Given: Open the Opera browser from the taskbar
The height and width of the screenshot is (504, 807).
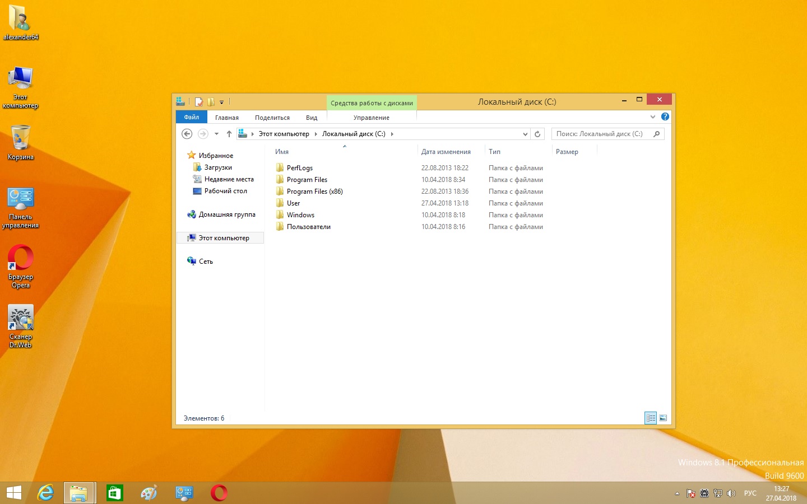Looking at the screenshot, I should pyautogui.click(x=219, y=493).
